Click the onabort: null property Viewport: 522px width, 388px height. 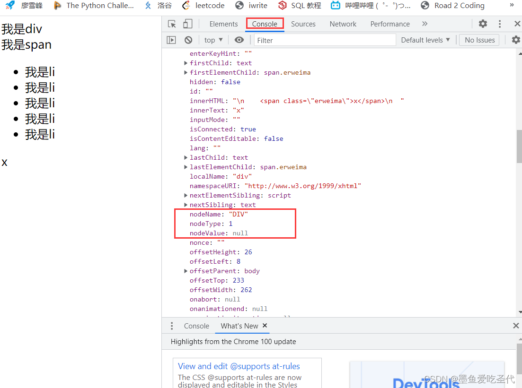tap(215, 299)
